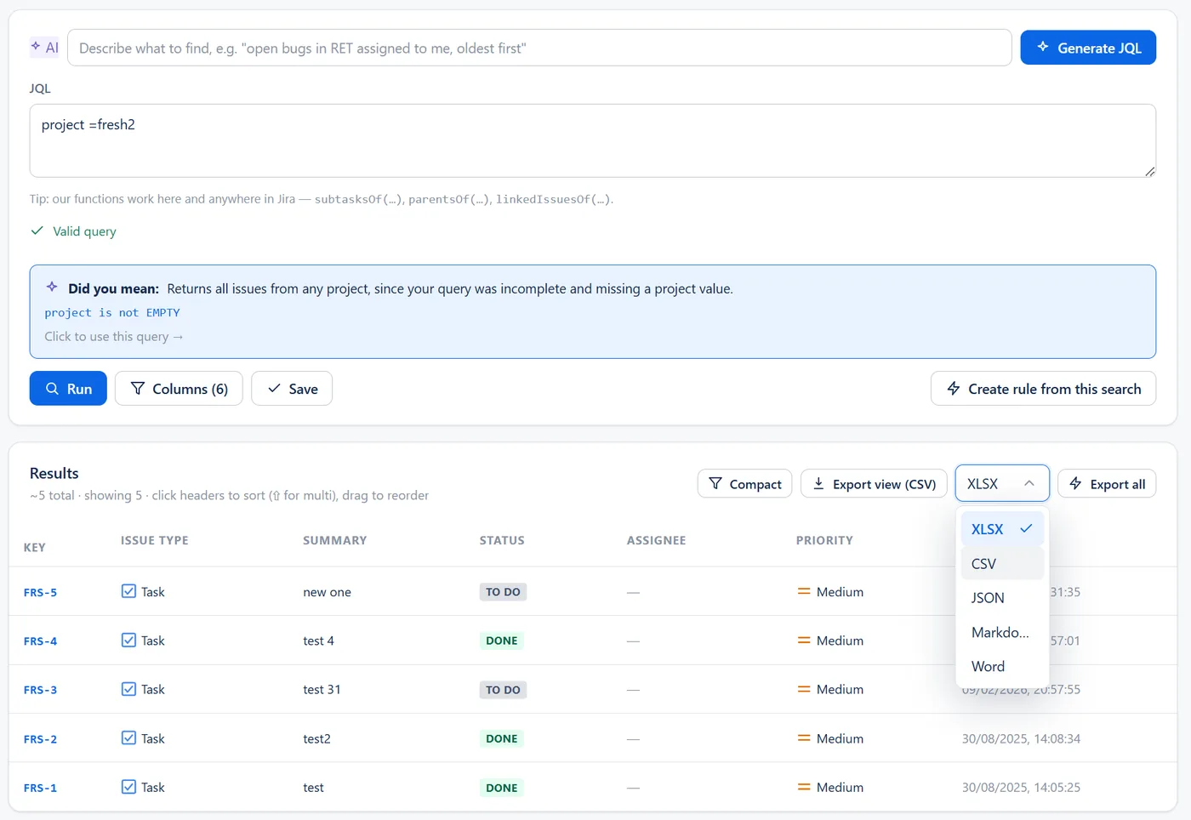
Task: Open the Columns (6) filter
Action: click(179, 388)
